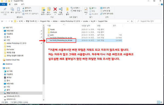Open the Open (열기) dropdown
164x105 pixels.
pyautogui.click(x=93, y=8)
